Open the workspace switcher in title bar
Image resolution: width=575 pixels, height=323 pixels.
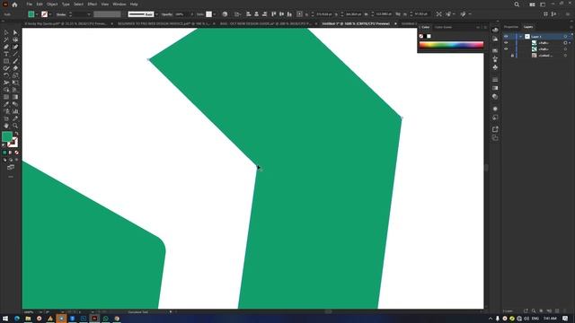543,4
